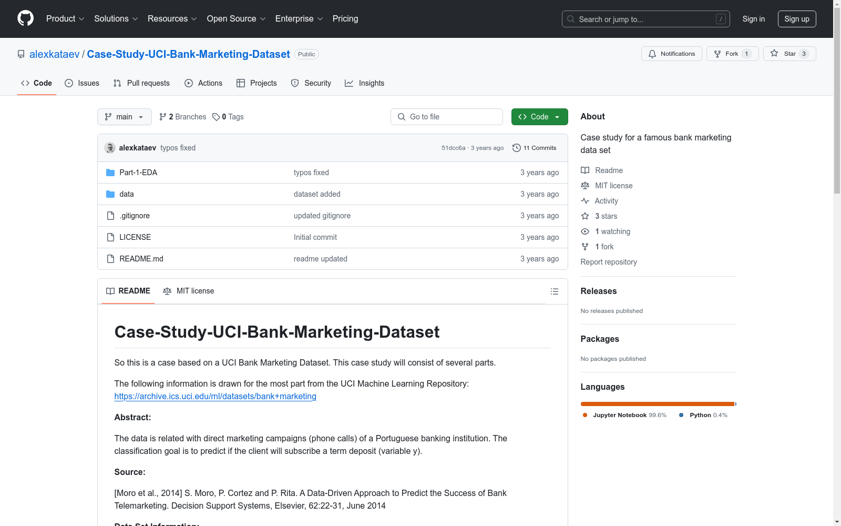Open the README outline list icon
The width and height of the screenshot is (841, 526).
pyautogui.click(x=554, y=291)
